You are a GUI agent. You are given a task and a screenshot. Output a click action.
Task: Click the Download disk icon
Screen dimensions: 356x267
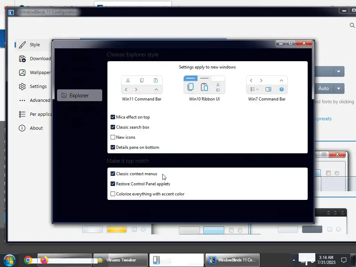point(22,59)
